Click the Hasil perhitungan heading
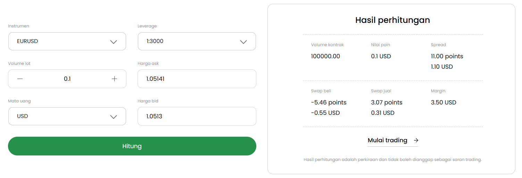Viewport: 522px width, 178px height. pos(392,20)
